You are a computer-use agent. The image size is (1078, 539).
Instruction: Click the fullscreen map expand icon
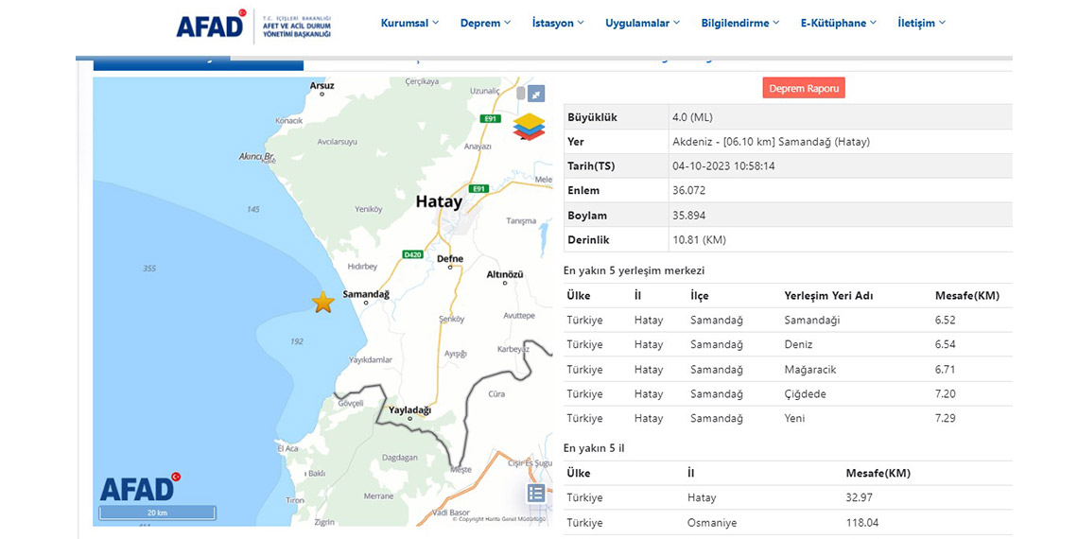[x=536, y=94]
